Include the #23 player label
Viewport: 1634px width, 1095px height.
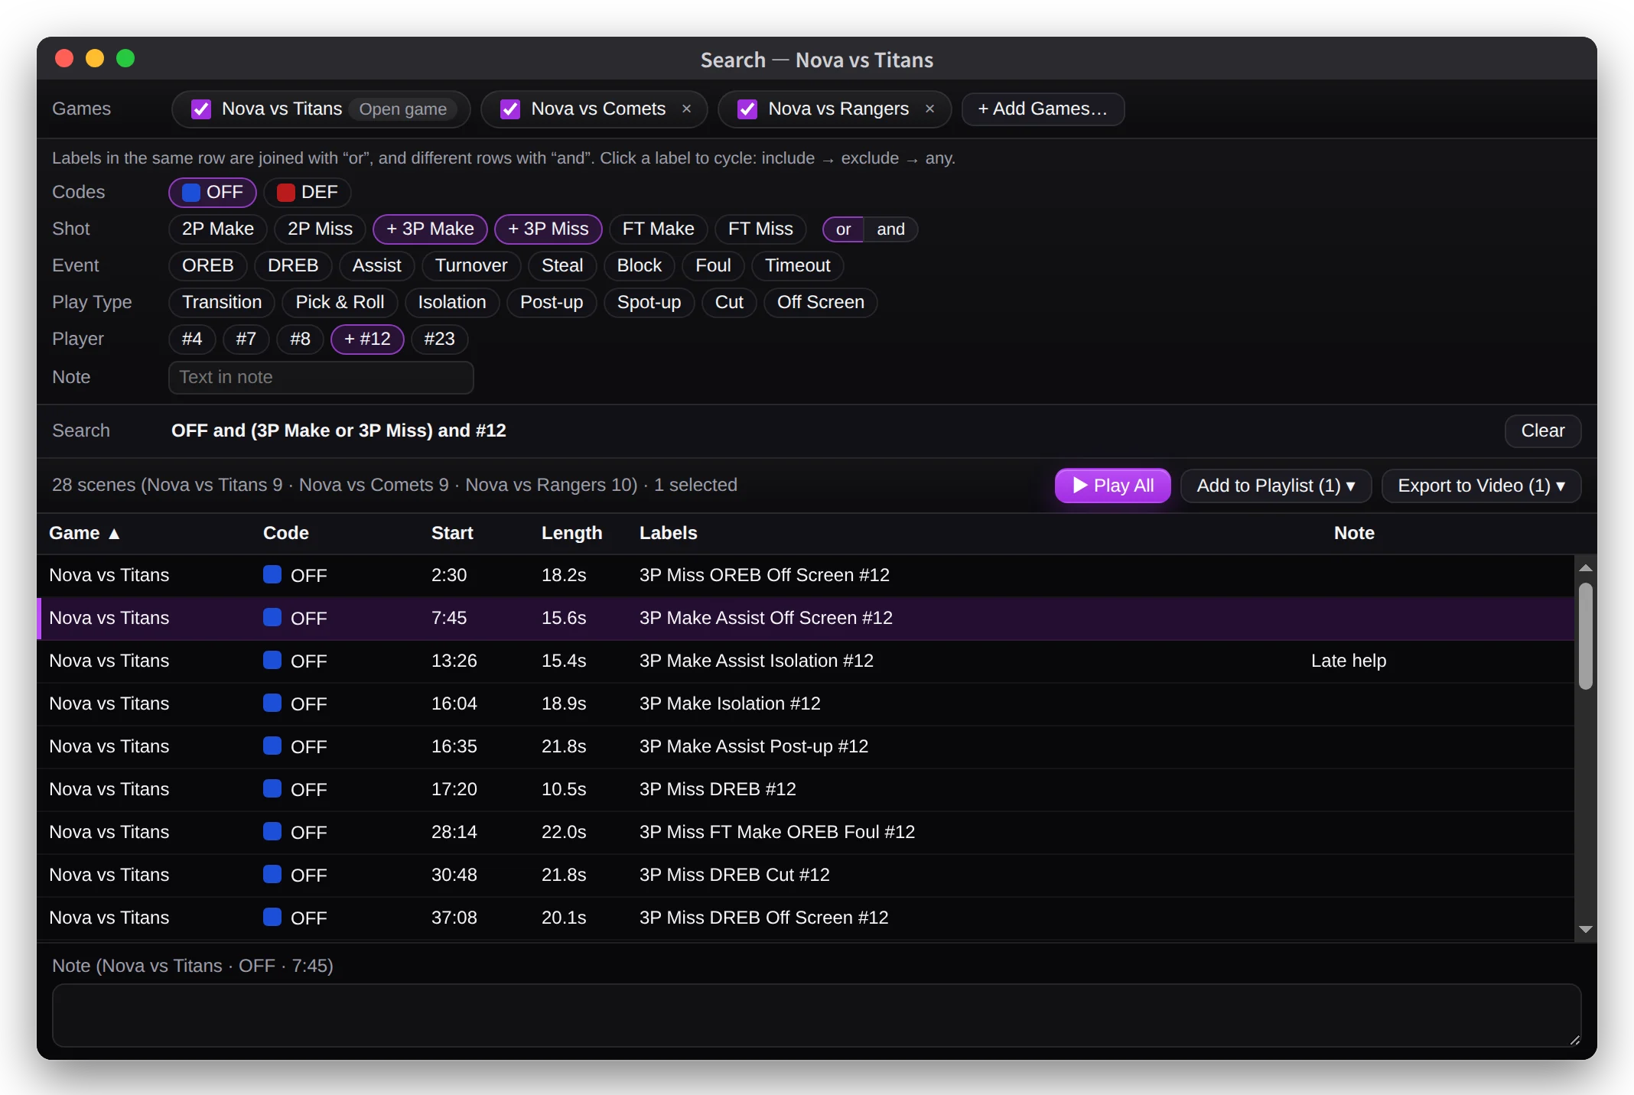click(440, 339)
